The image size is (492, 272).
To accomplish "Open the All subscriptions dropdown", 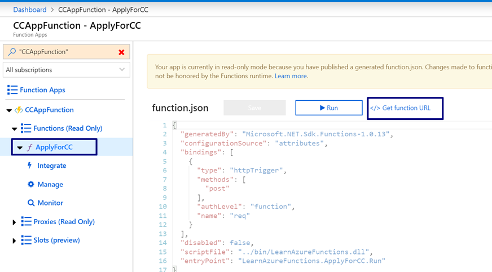I will tap(66, 70).
